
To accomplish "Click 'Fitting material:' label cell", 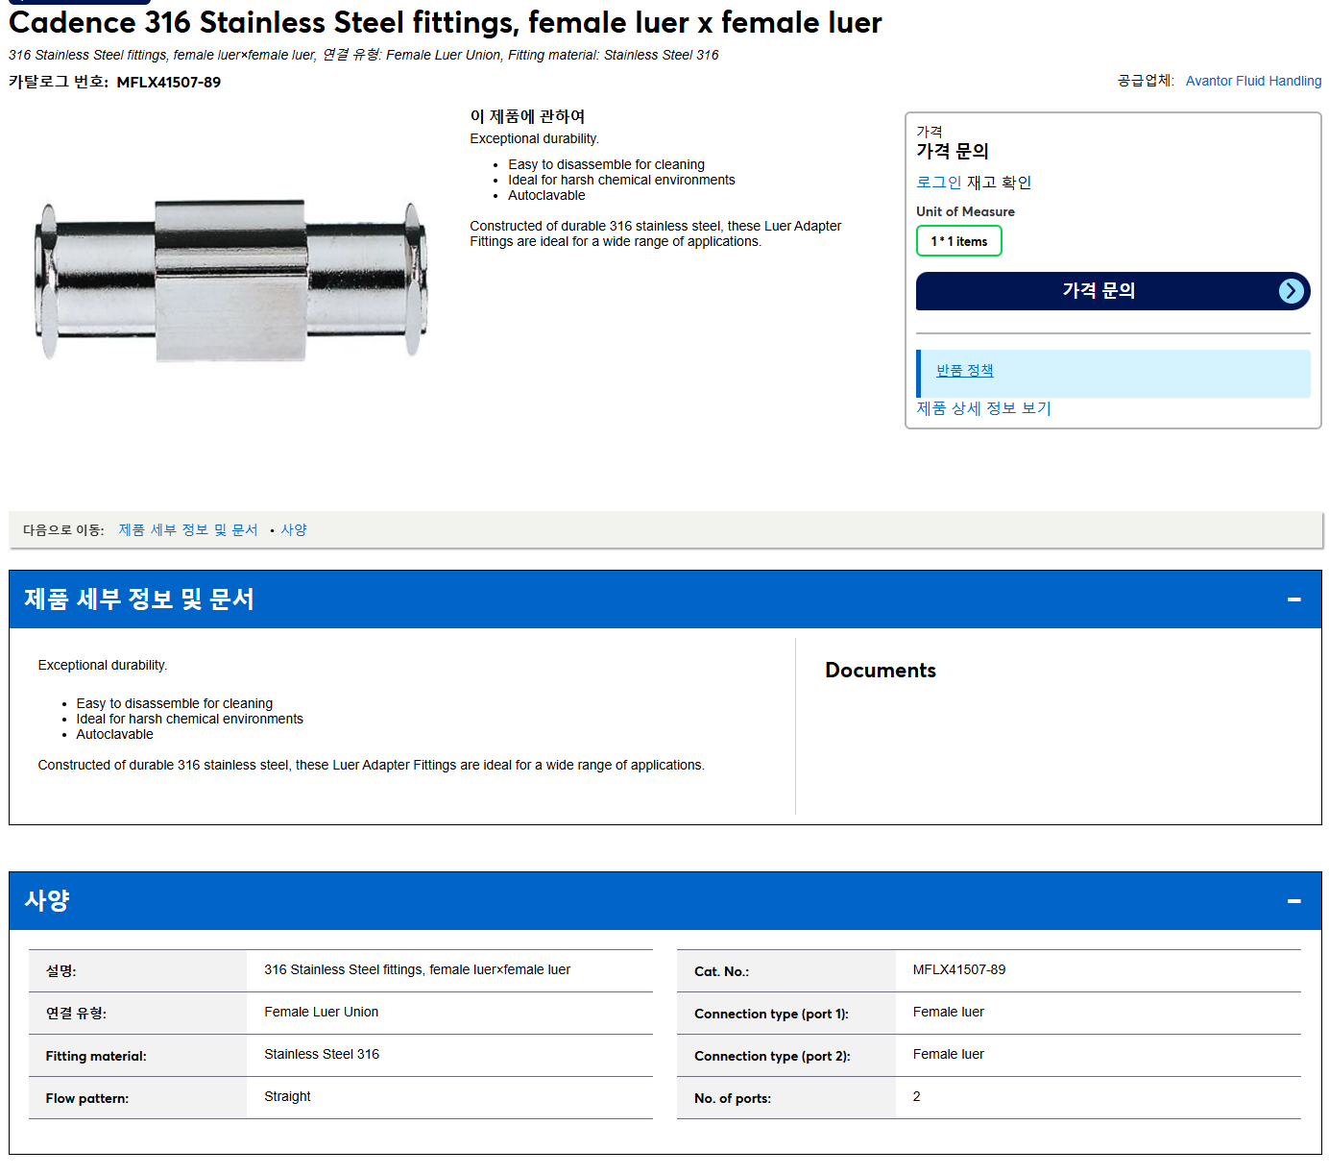I will (x=137, y=1056).
